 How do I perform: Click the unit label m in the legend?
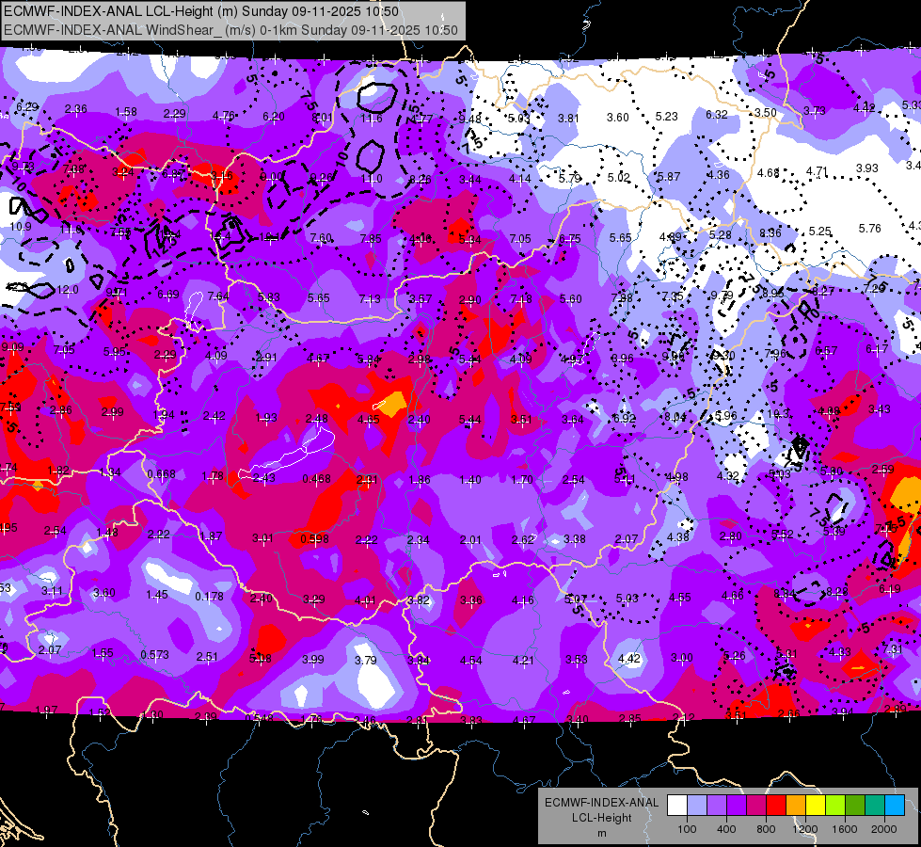[x=601, y=834]
